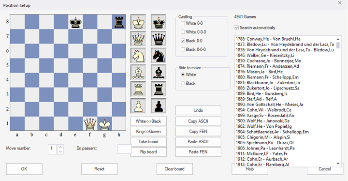Increase move number with up arrow
348x181 pixels.
pos(60,147)
